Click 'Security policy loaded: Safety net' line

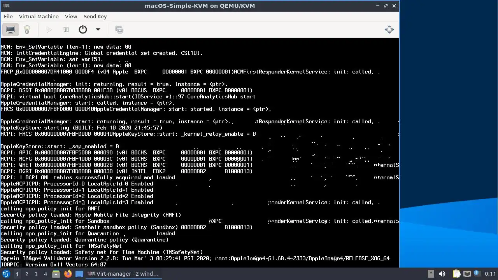(x=102, y=252)
